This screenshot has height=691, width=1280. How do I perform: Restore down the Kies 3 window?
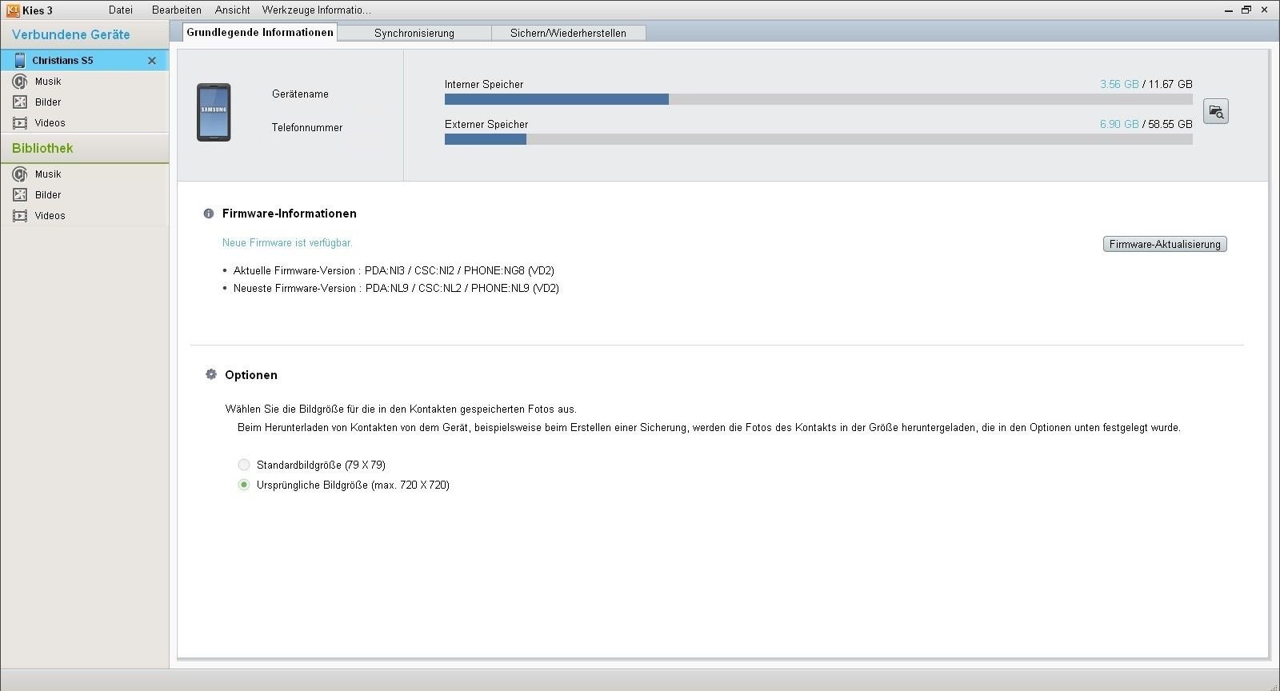pos(1246,10)
